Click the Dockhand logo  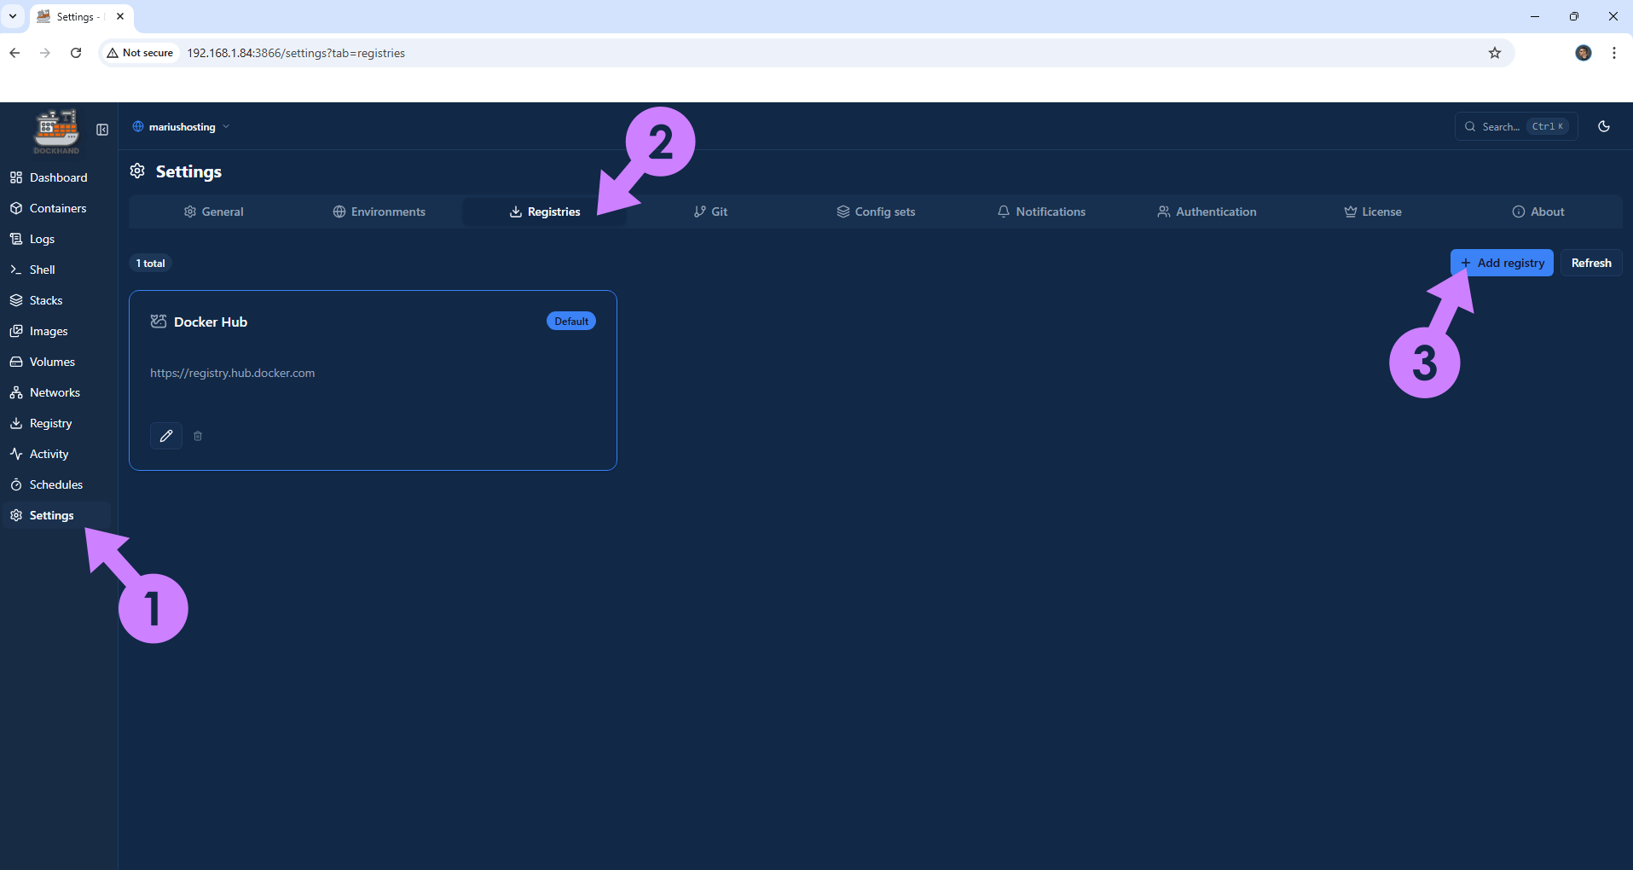point(56,130)
